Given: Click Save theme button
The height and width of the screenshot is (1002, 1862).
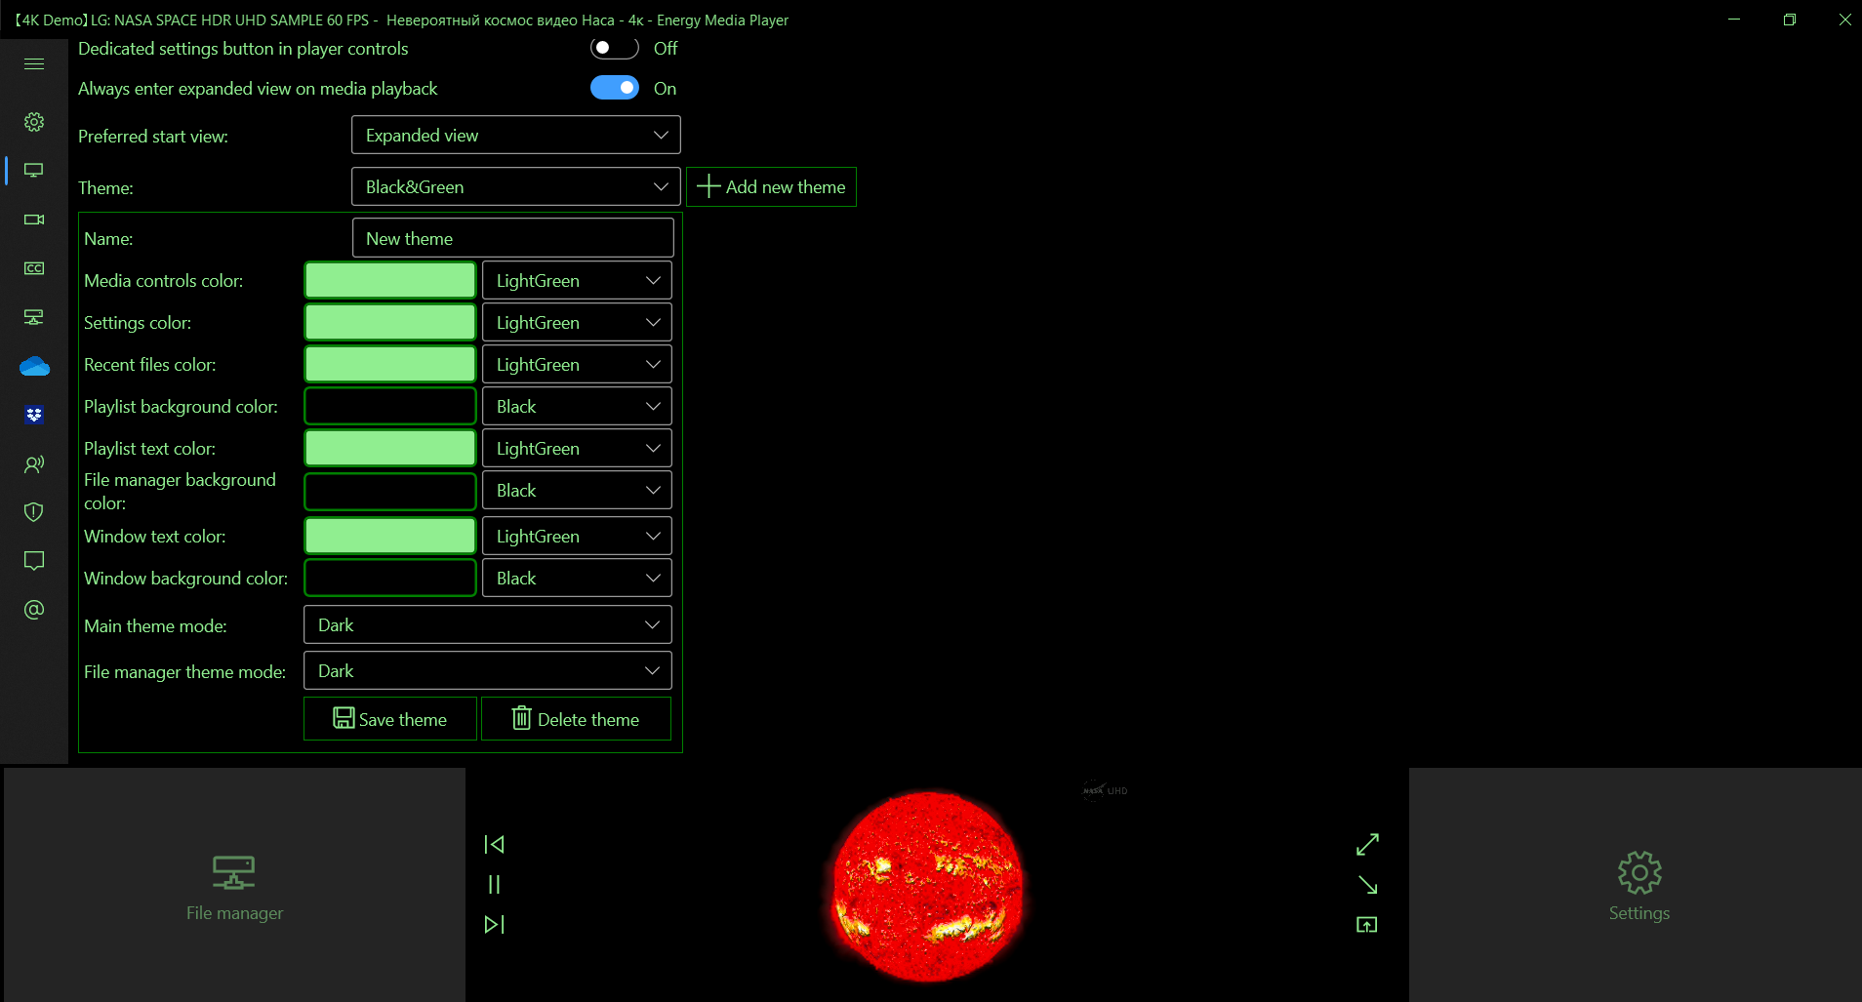Looking at the screenshot, I should 390,719.
